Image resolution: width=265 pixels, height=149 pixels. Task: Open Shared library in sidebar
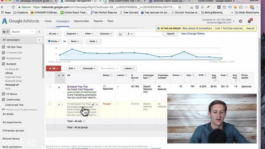11,139
